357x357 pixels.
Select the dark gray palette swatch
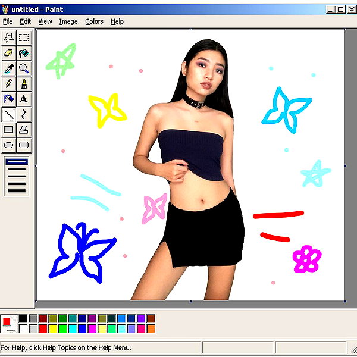[x=33, y=318]
